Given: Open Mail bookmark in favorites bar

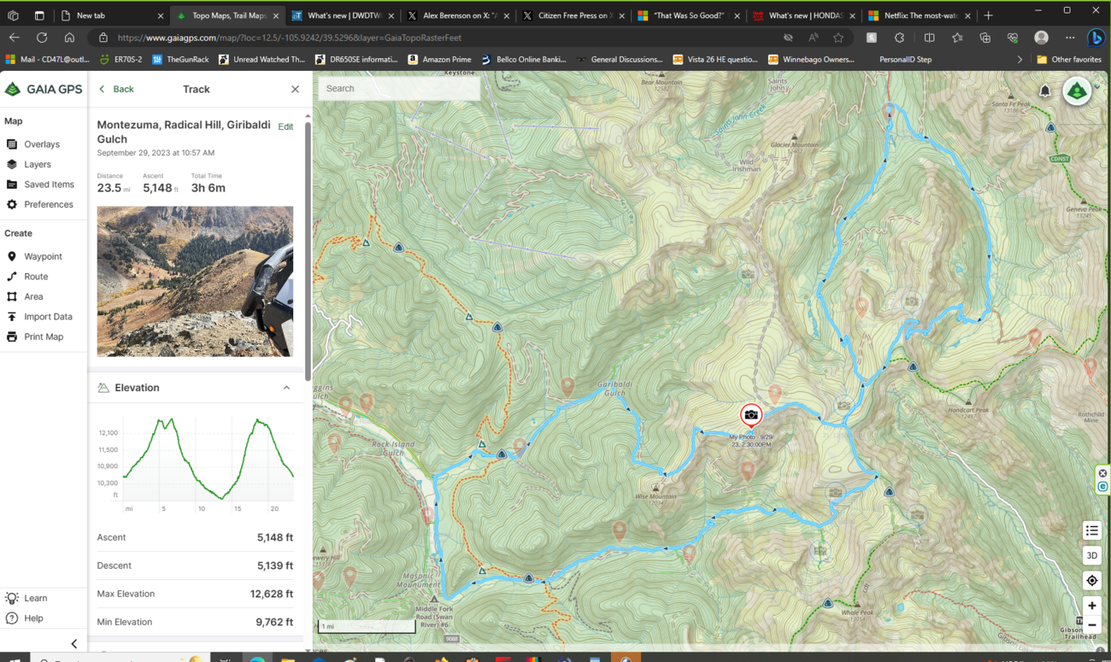Looking at the screenshot, I should [49, 60].
